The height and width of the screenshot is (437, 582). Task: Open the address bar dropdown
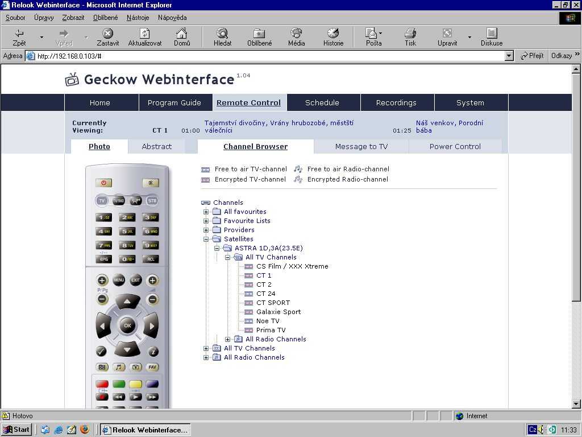pyautogui.click(x=509, y=56)
